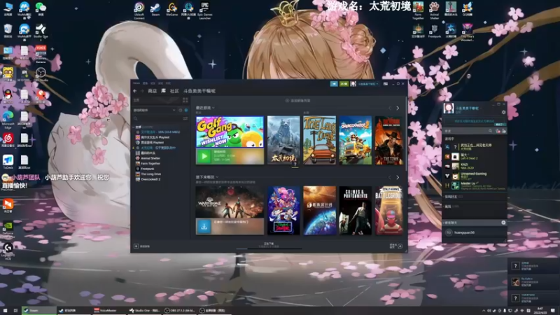Open the second menu after Steam
This screenshot has width=560, height=315.
pyautogui.click(x=145, y=83)
